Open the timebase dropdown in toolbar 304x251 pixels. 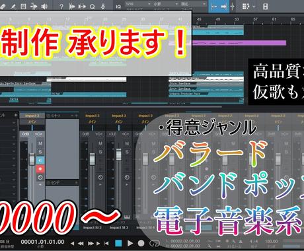(166, 4)
